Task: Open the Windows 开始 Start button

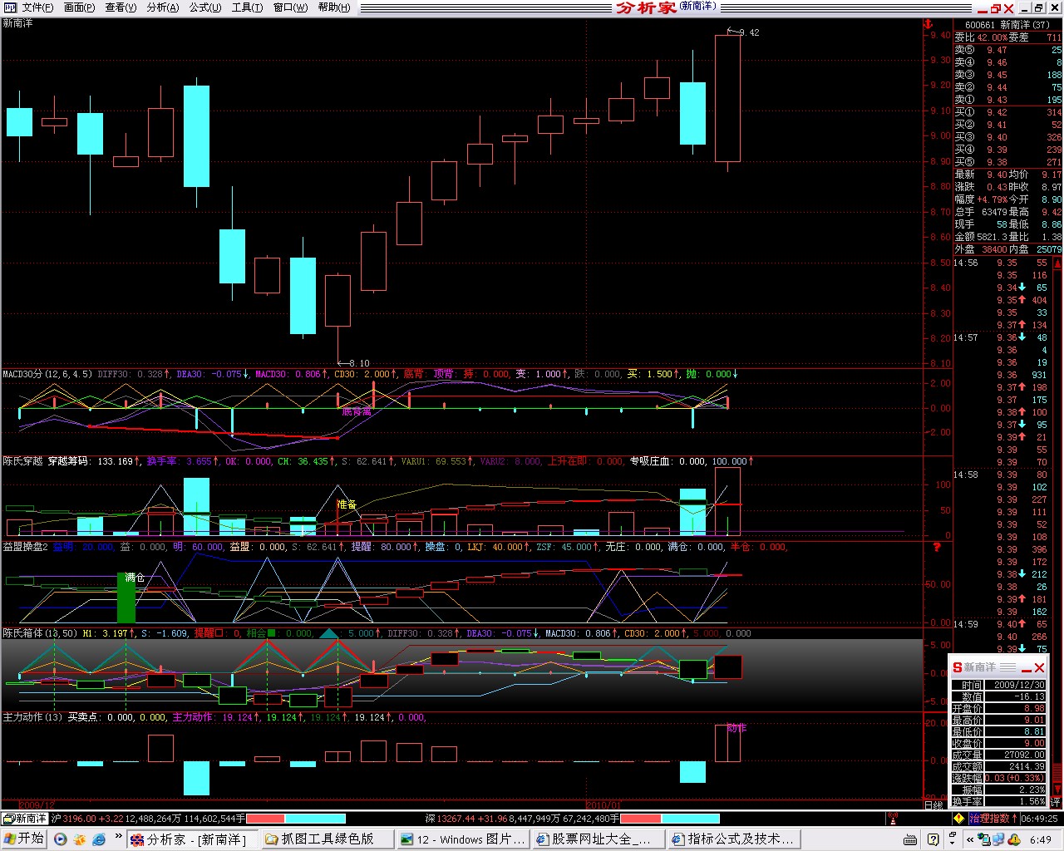Action: [24, 839]
